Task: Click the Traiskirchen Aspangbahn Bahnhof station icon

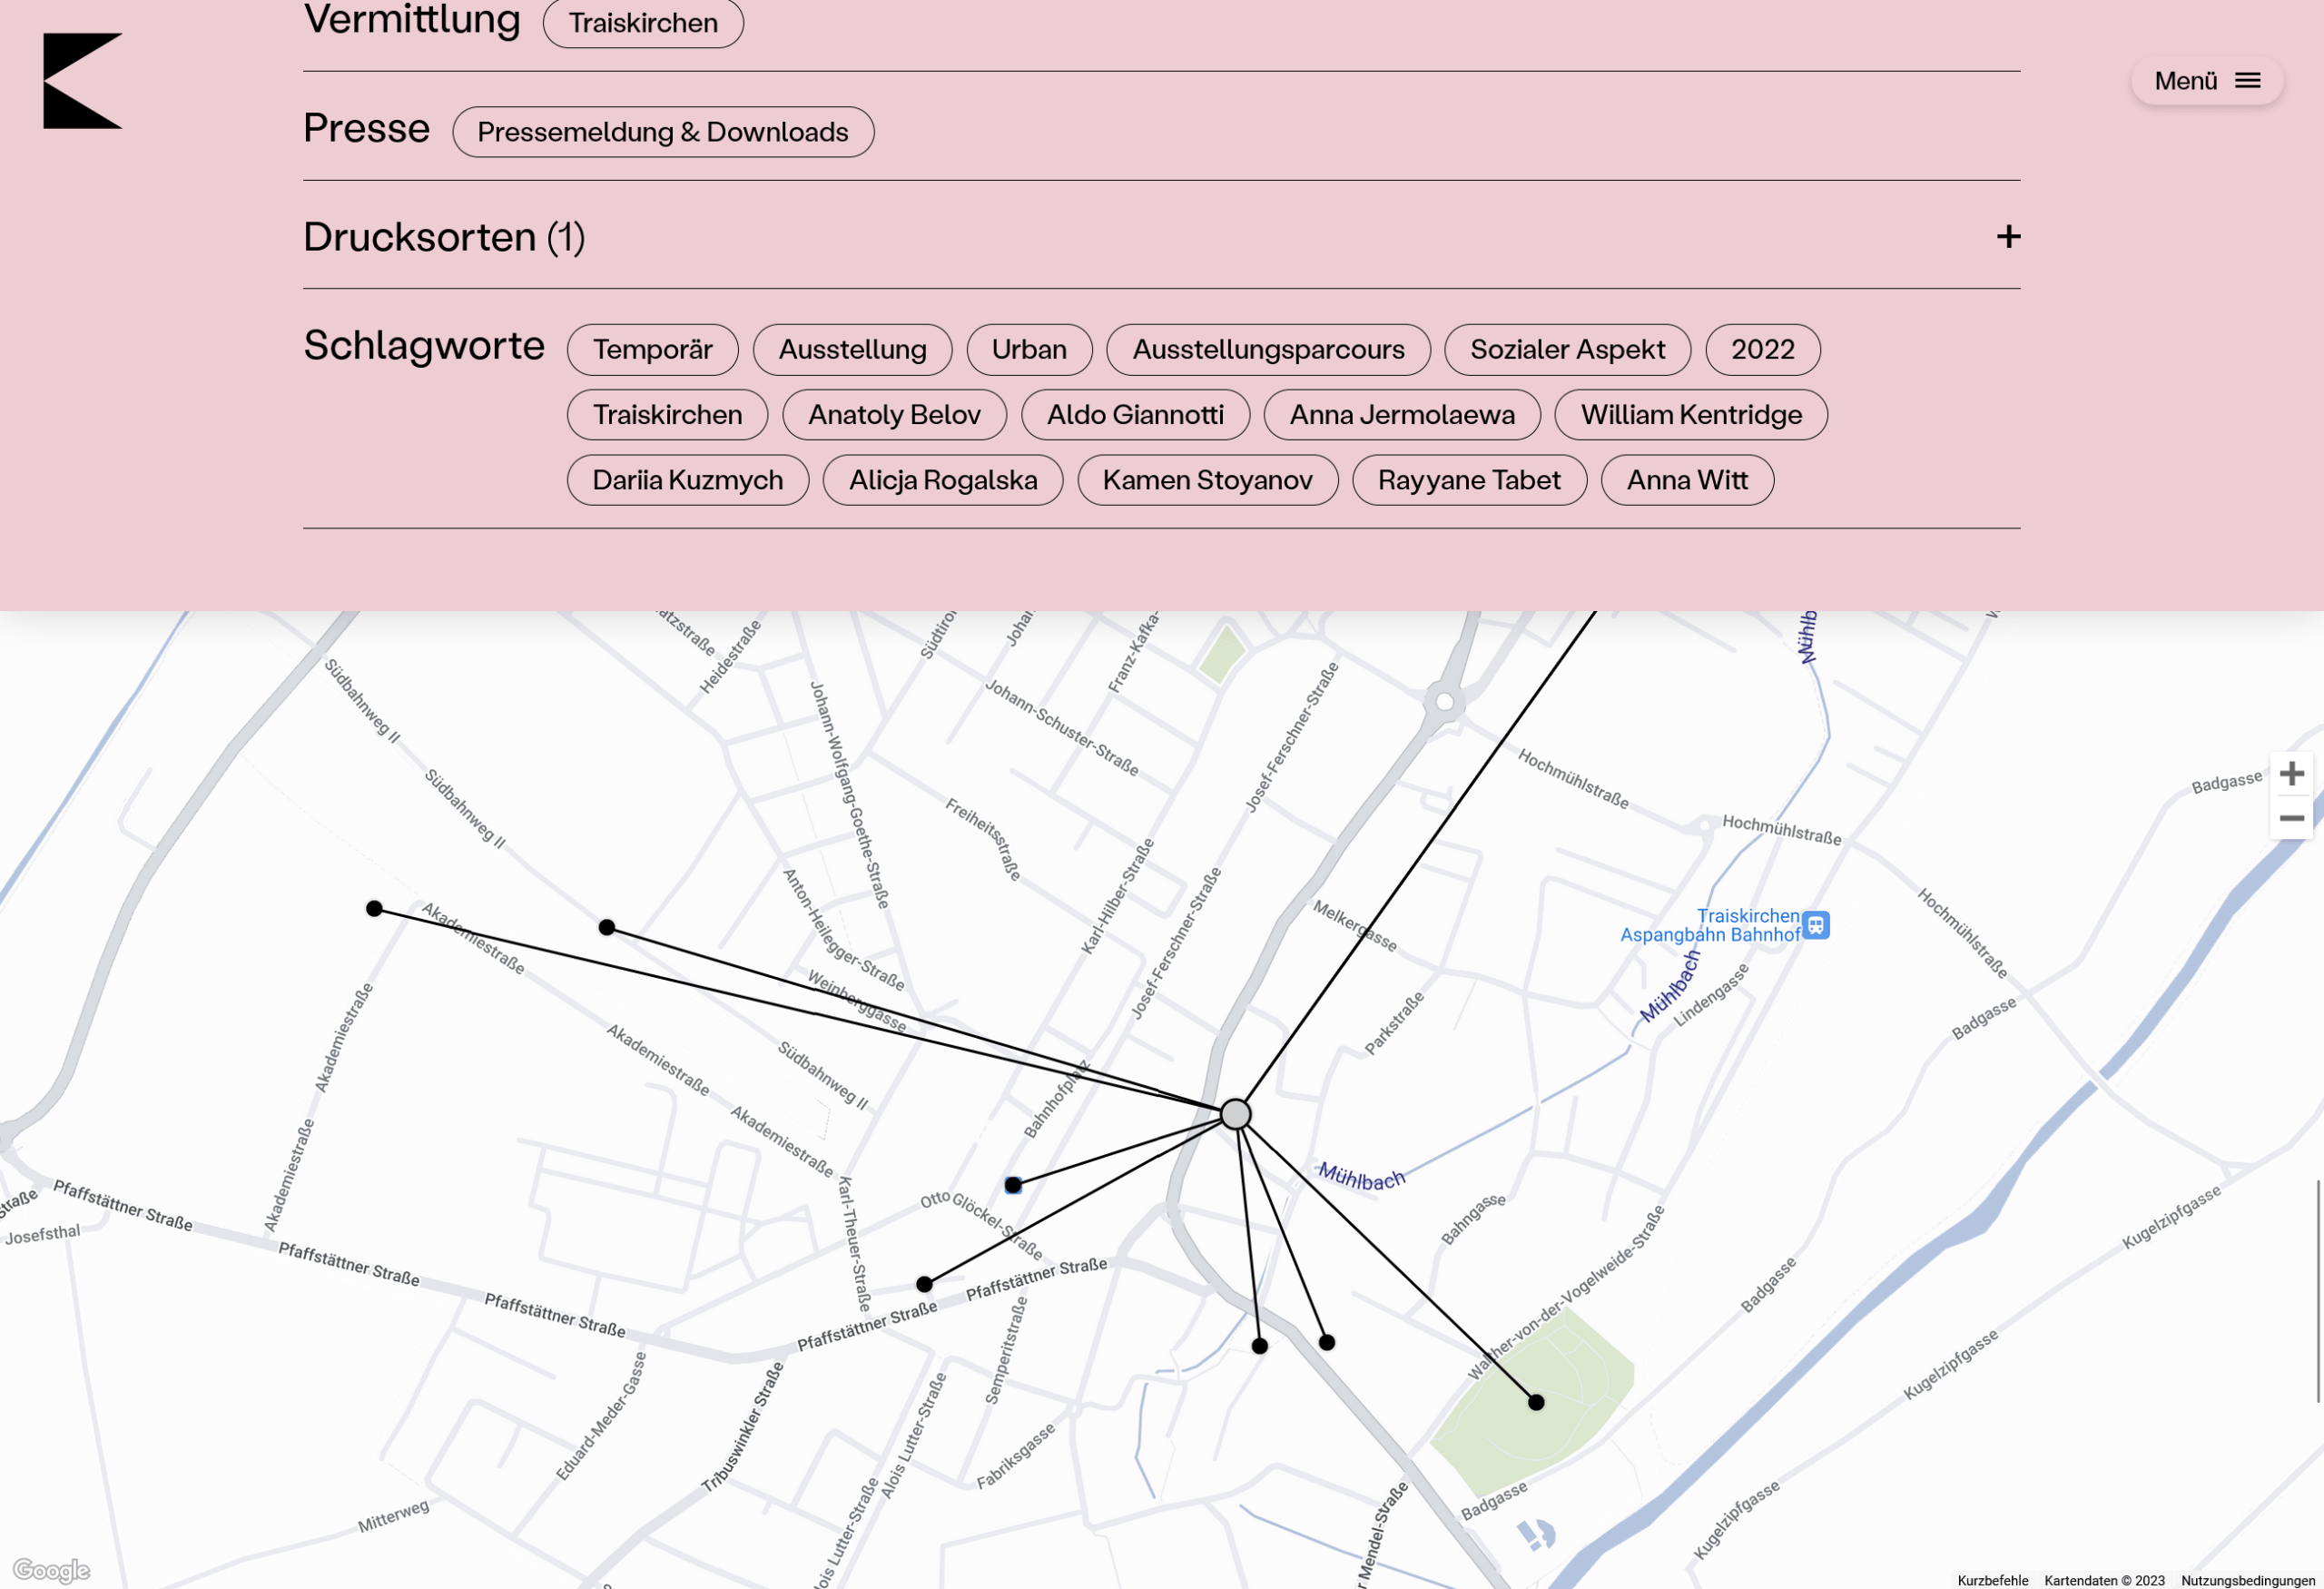Action: tap(1816, 925)
